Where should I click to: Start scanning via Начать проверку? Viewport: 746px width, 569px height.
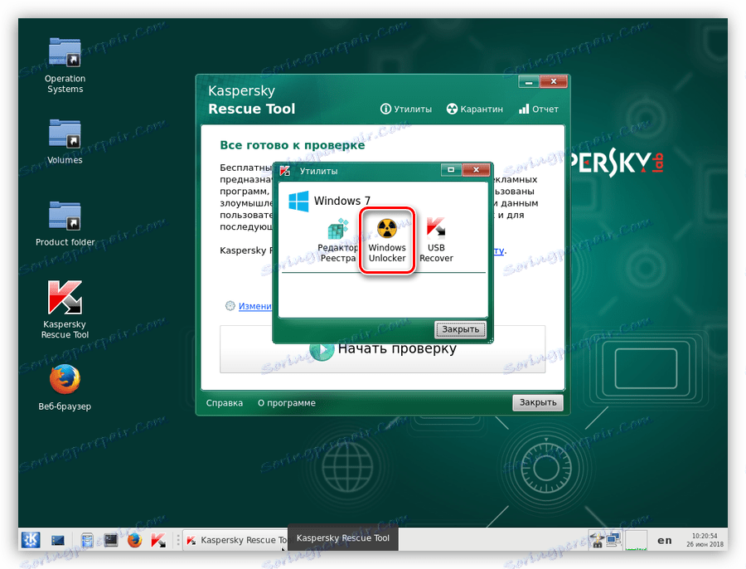pyautogui.click(x=382, y=349)
